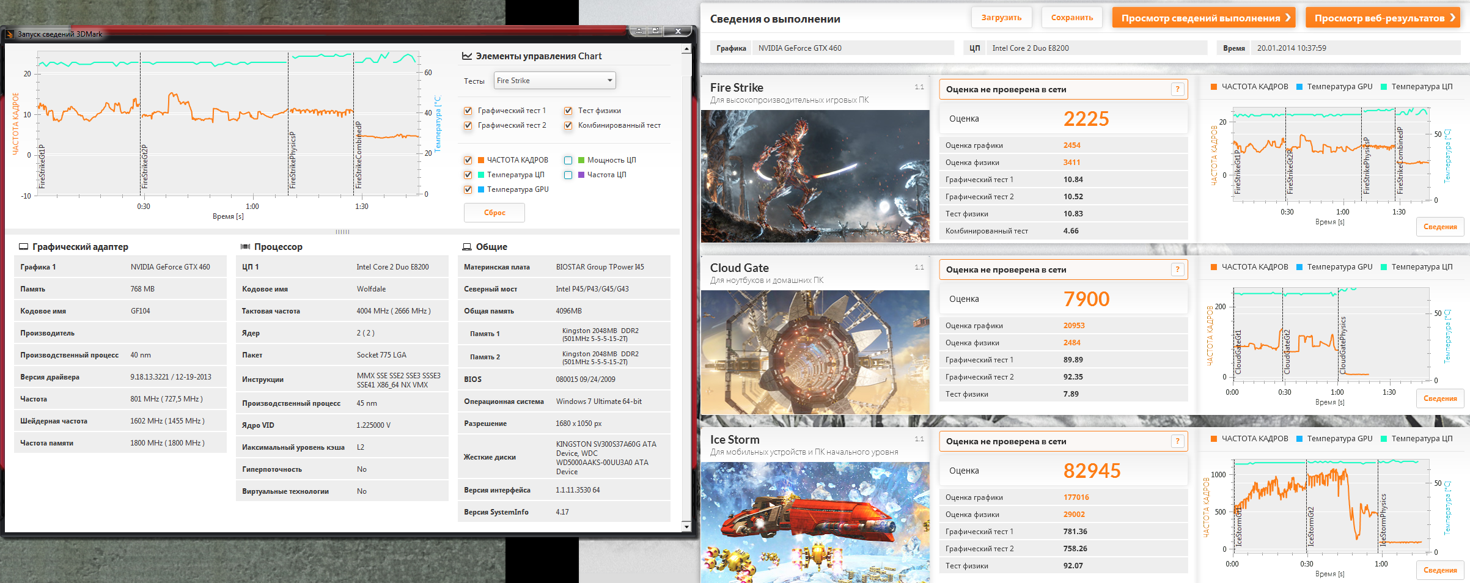Open Сведения for the Fire Strike chart
Screen dimensions: 1470x583
pyautogui.click(x=1439, y=227)
